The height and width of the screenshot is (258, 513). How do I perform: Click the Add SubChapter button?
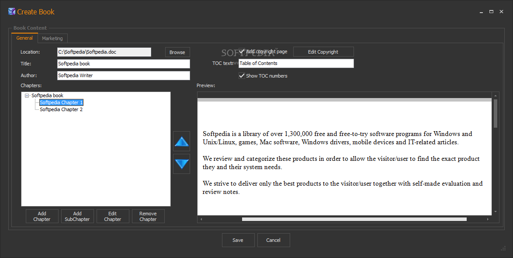77,216
